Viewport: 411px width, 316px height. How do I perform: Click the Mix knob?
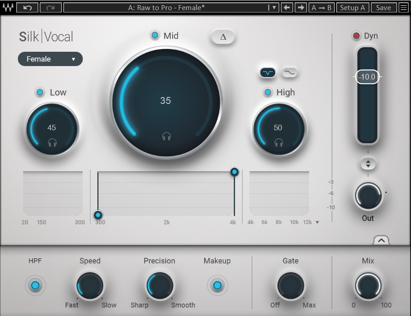coord(368,286)
